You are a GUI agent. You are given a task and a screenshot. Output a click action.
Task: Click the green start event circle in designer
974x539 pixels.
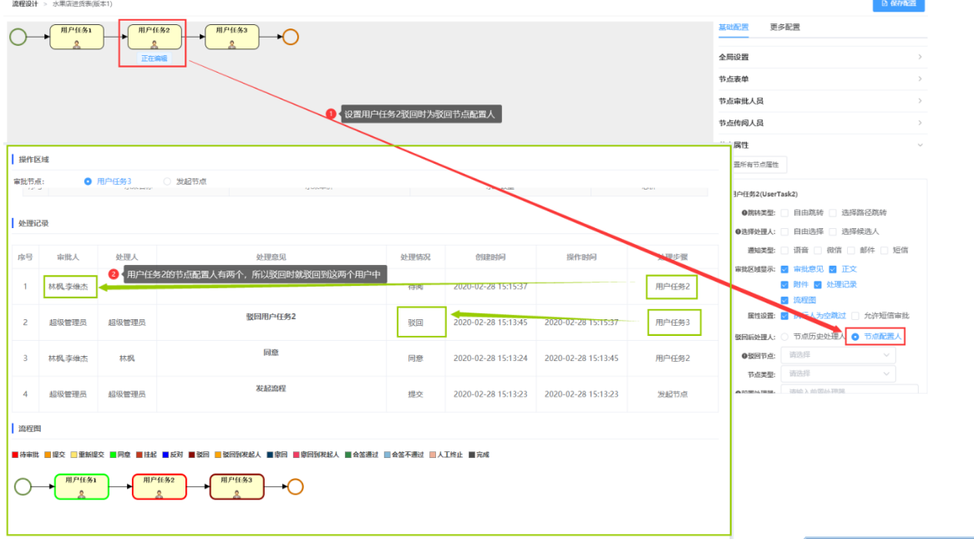[x=18, y=37]
